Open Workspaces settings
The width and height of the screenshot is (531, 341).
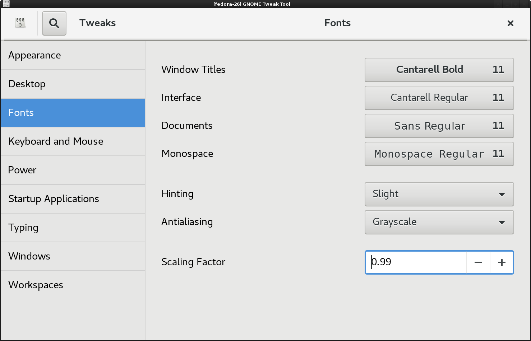click(73, 285)
